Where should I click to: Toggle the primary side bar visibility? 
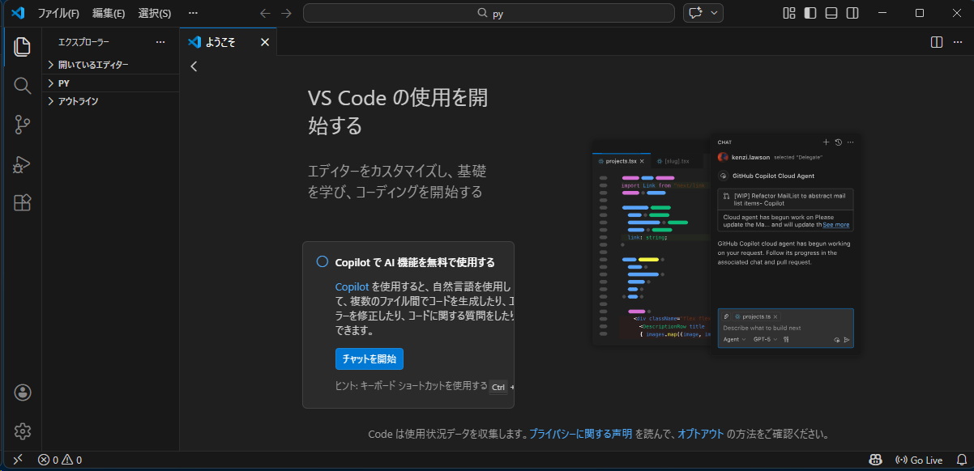tap(810, 13)
